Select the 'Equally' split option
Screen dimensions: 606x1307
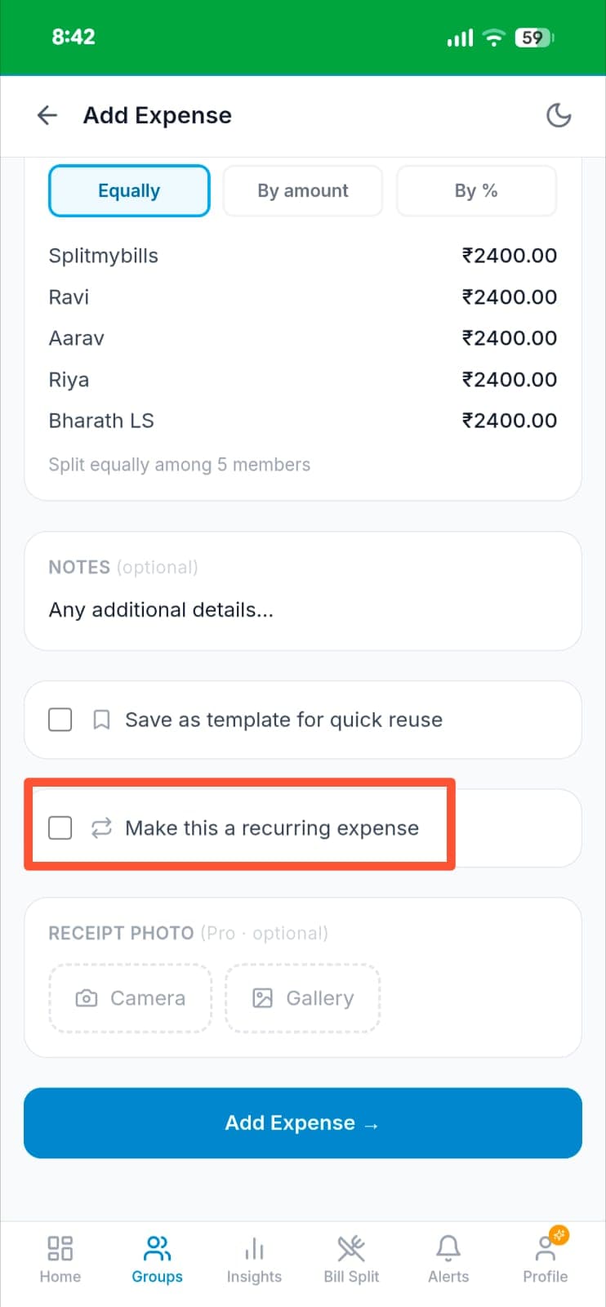(128, 190)
